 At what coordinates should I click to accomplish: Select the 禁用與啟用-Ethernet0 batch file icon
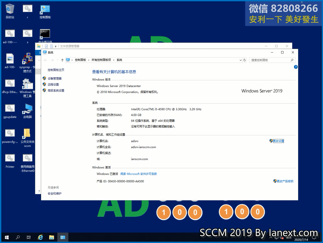coord(27,163)
